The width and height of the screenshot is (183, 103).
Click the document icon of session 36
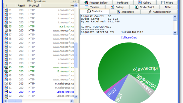(x=6, y=30)
